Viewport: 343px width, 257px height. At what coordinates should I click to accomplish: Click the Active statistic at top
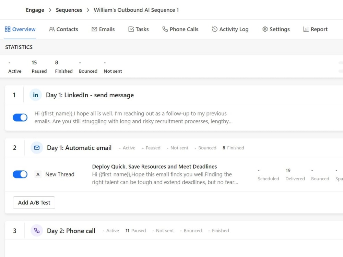coord(15,67)
